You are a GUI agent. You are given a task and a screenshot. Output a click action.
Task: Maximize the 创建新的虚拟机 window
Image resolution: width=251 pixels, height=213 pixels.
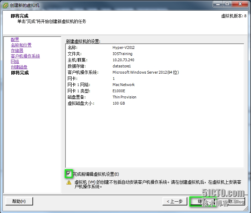(227, 4)
